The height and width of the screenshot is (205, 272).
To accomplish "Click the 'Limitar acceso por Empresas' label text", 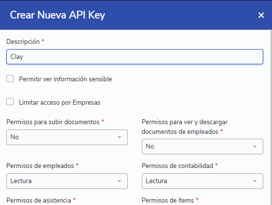I will pyautogui.click(x=59, y=102).
